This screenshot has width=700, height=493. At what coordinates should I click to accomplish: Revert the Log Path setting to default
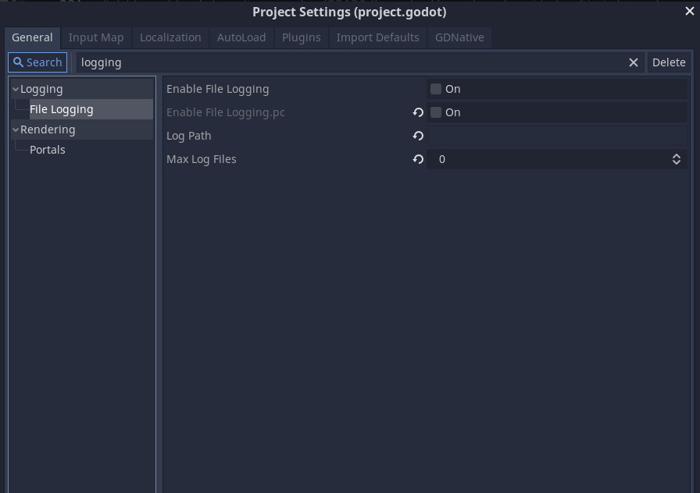pyautogui.click(x=417, y=136)
